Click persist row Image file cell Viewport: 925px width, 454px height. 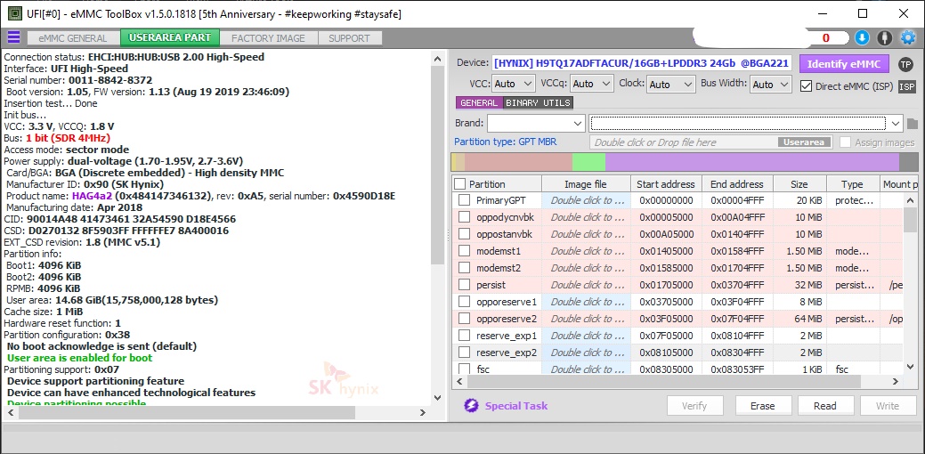(x=587, y=285)
